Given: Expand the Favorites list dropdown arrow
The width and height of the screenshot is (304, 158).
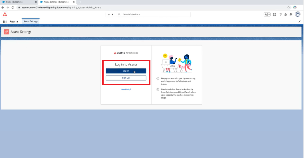Looking at the screenshot, I should (x=269, y=15).
